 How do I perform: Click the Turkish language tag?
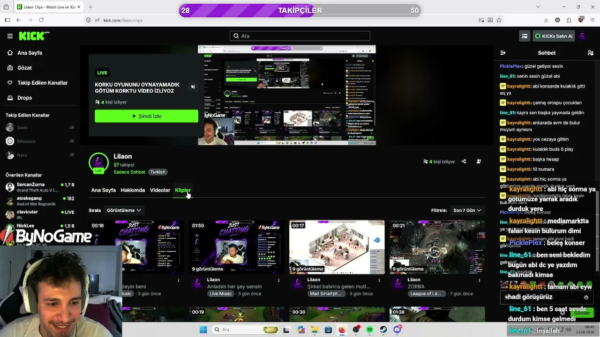tap(157, 172)
